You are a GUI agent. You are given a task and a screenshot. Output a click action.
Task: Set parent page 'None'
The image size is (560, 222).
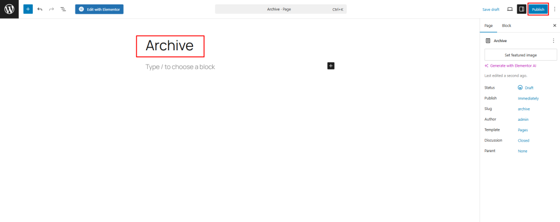click(x=522, y=151)
